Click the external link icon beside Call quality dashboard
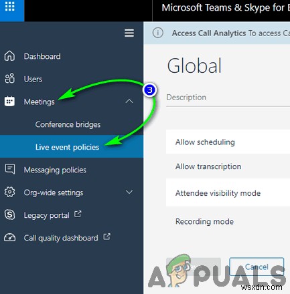This screenshot has height=294, width=290. pyautogui.click(x=107, y=237)
